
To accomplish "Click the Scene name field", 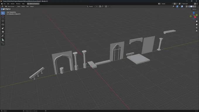I will 166,4.
